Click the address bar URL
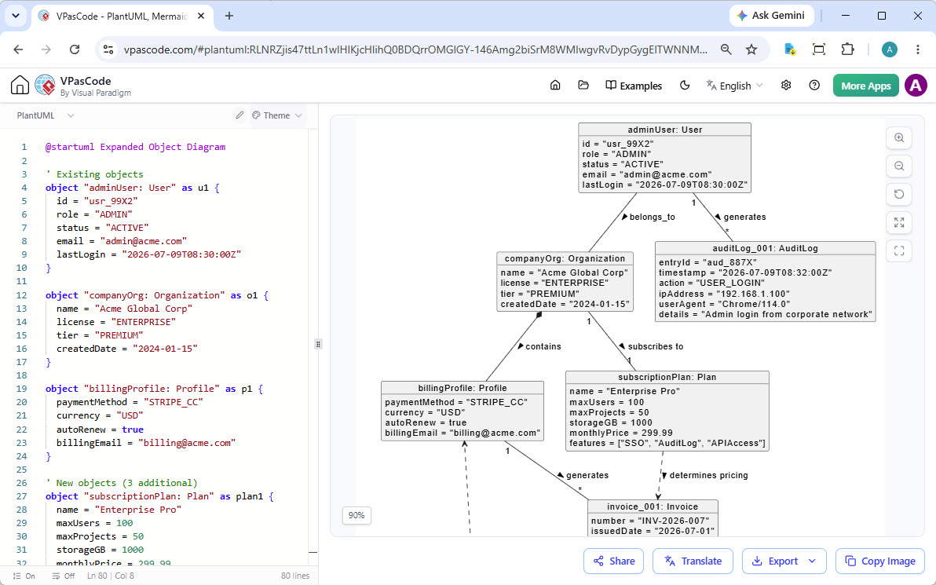 [415, 49]
